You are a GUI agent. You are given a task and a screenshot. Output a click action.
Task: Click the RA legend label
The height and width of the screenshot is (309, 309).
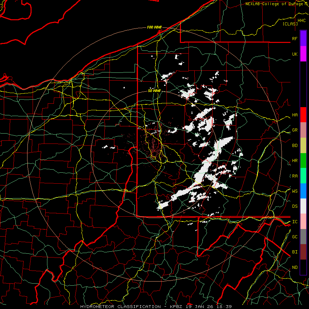click(295, 176)
